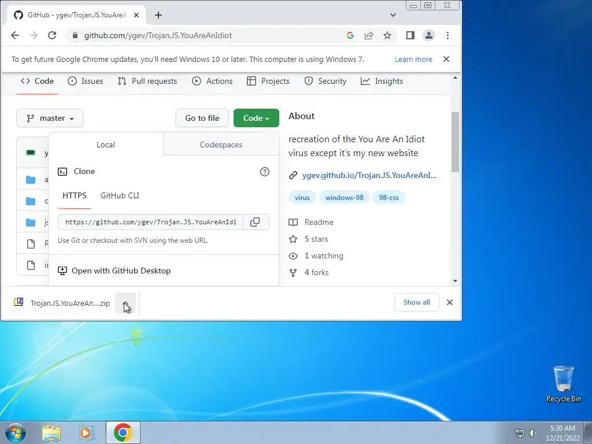Screen dimensions: 592x444
Task: Open the ygev.github.io website link
Action: tap(369, 175)
